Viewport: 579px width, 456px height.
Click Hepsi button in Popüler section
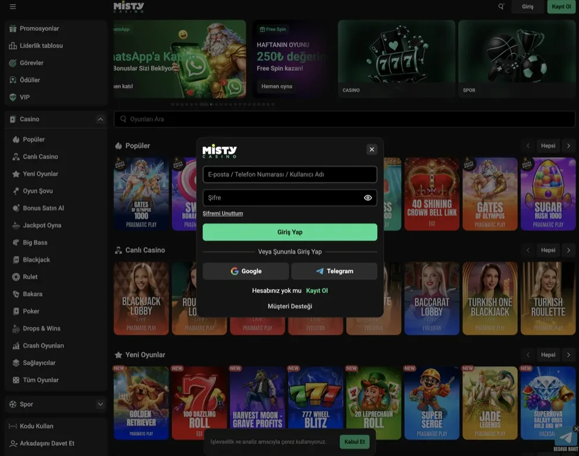pos(548,146)
